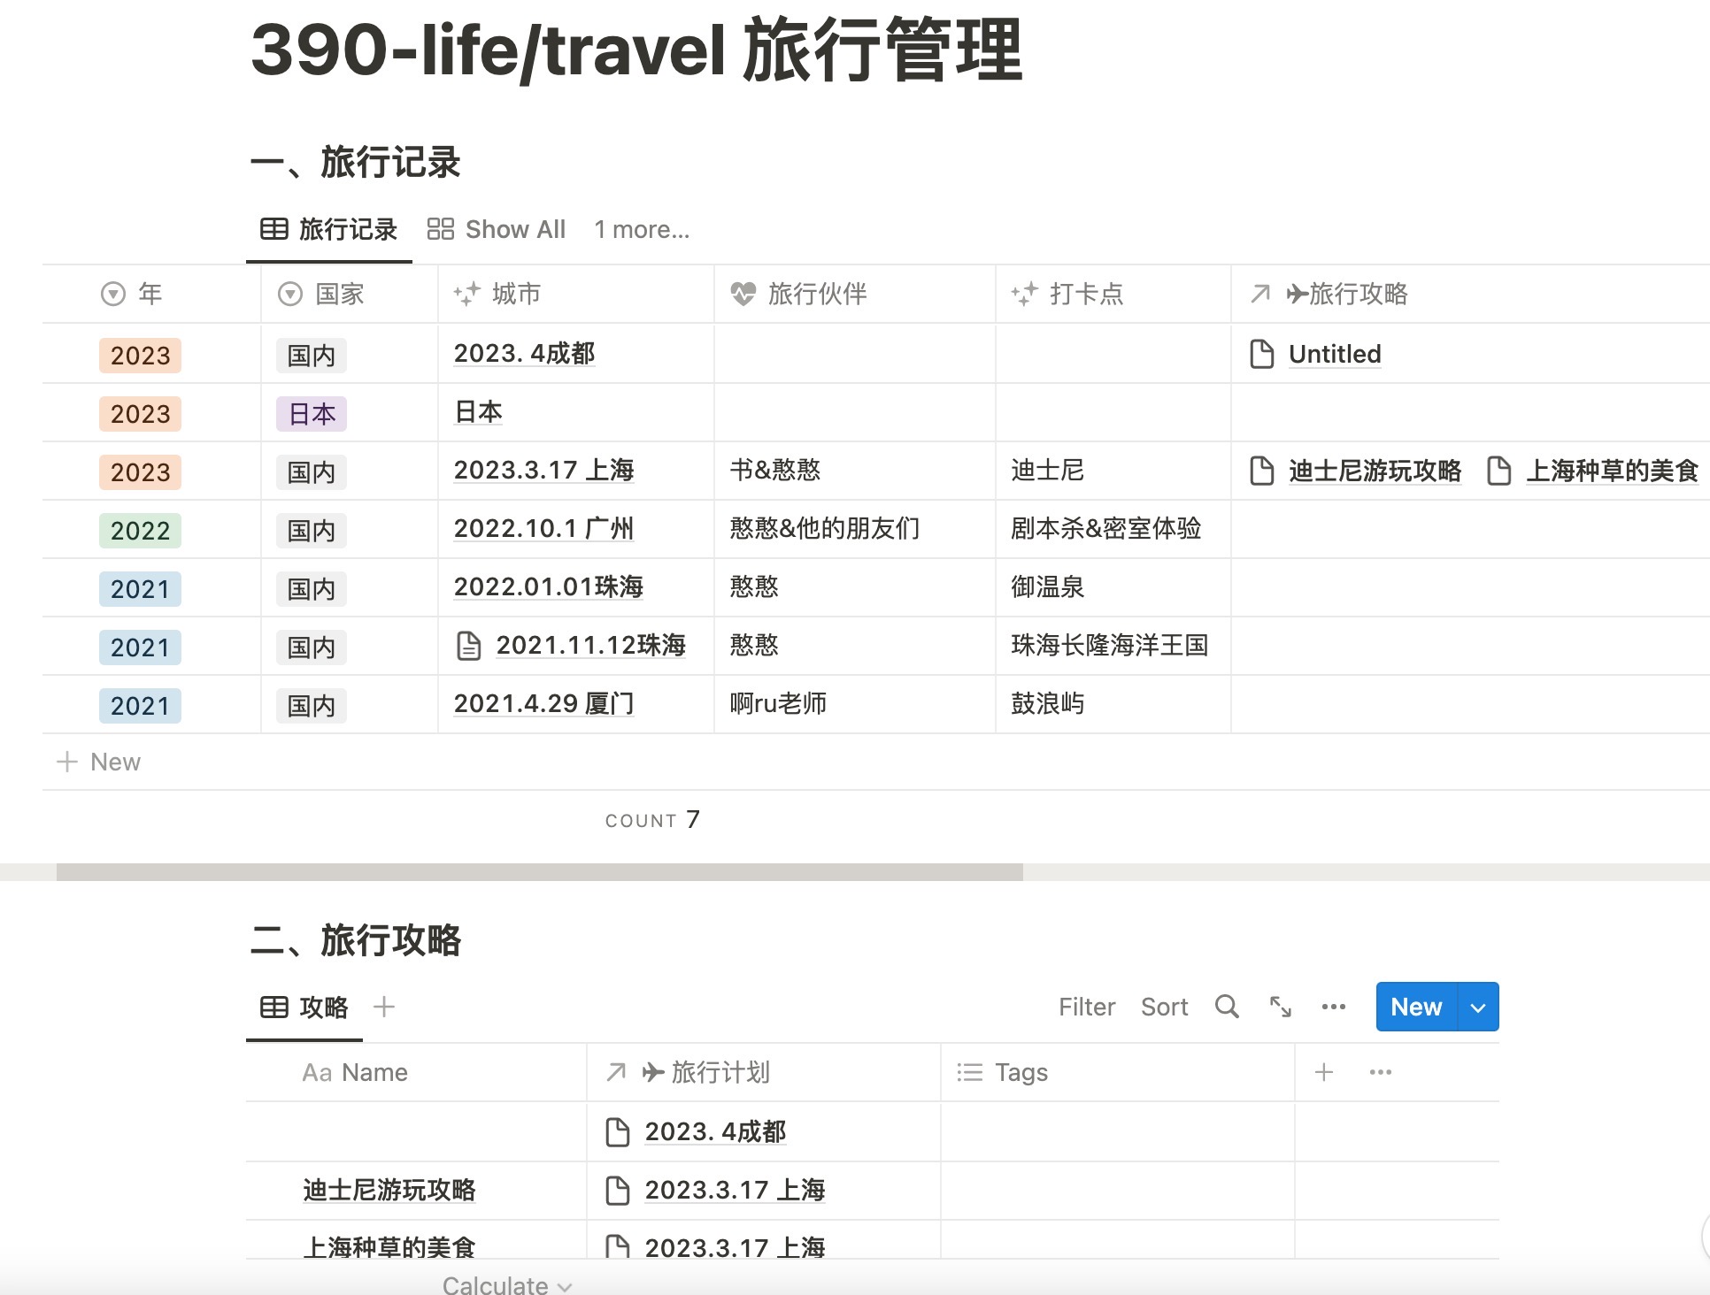This screenshot has width=1710, height=1295.
Task: Click the search magnifier icon
Action: (1226, 1007)
